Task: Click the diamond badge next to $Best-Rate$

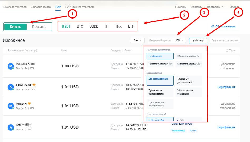Action: click(x=34, y=85)
